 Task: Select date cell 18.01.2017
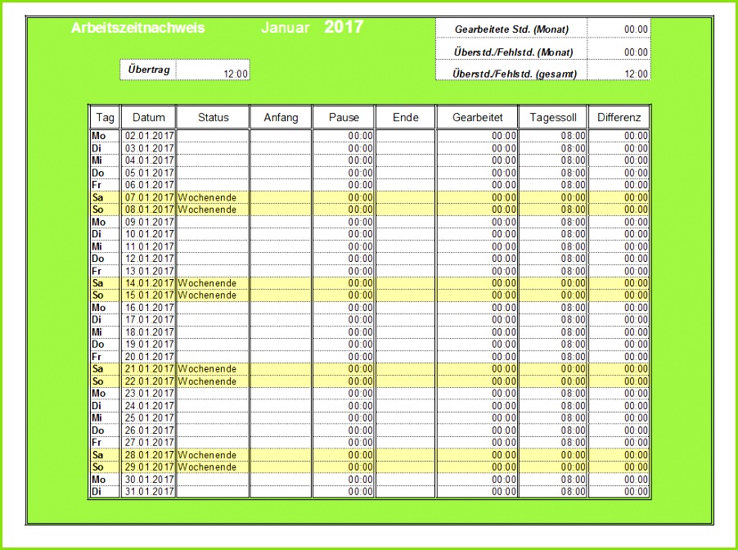click(x=149, y=332)
